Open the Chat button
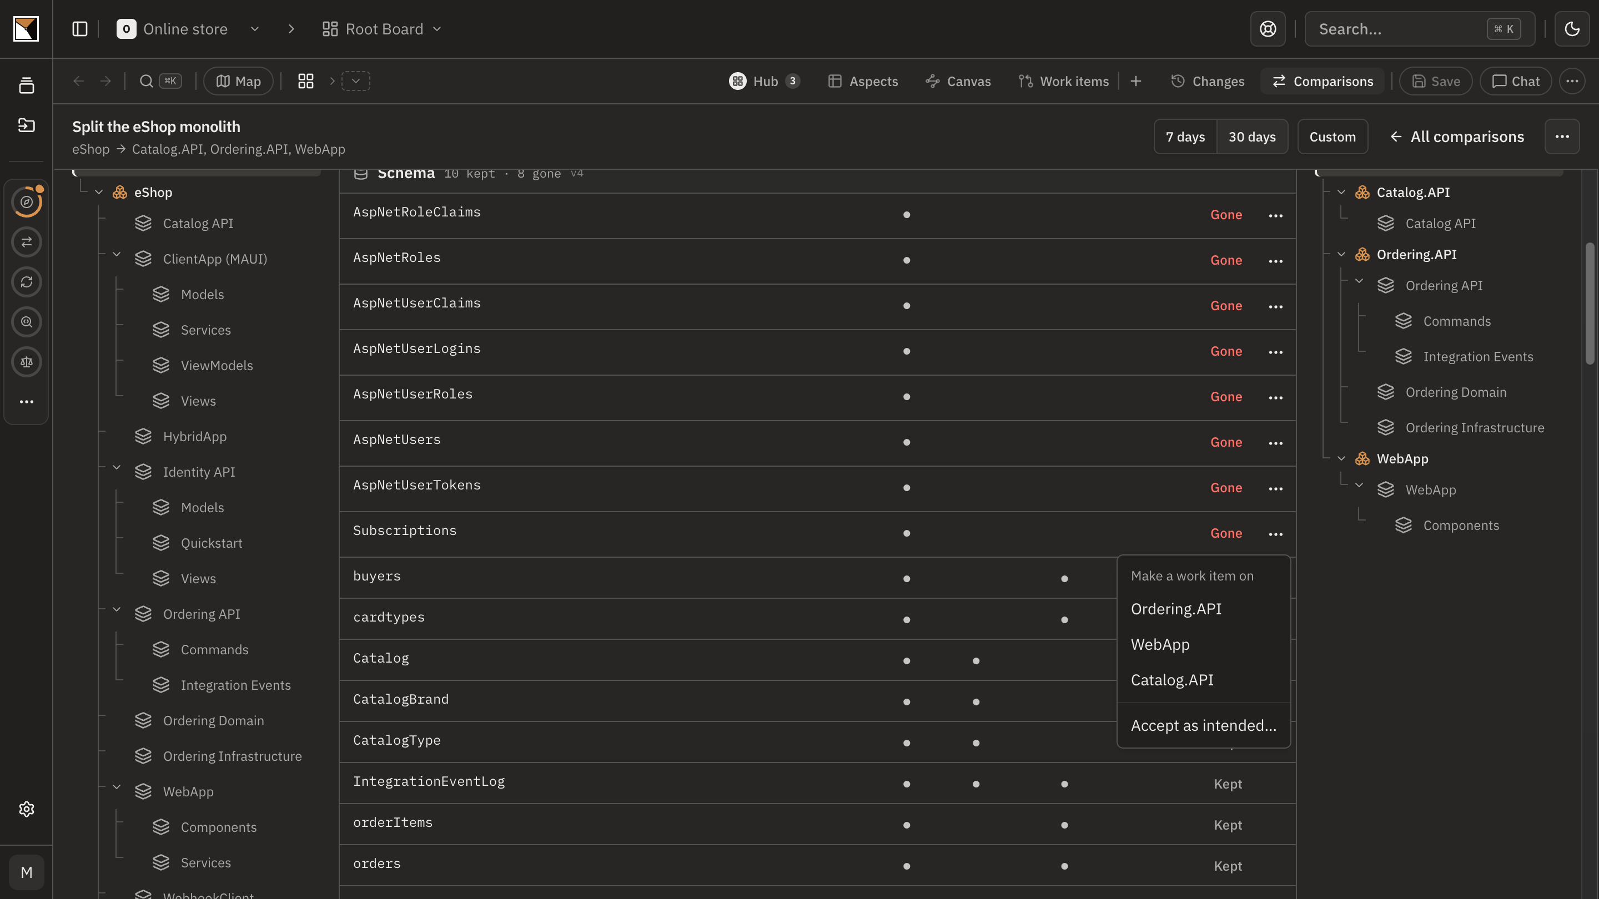This screenshot has height=899, width=1599. point(1515,81)
